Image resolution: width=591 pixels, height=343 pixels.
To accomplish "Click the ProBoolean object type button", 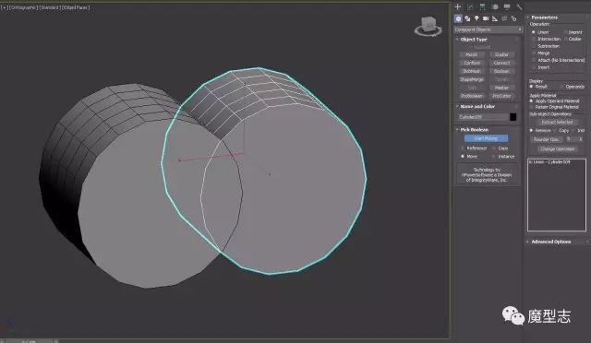I will [472, 96].
